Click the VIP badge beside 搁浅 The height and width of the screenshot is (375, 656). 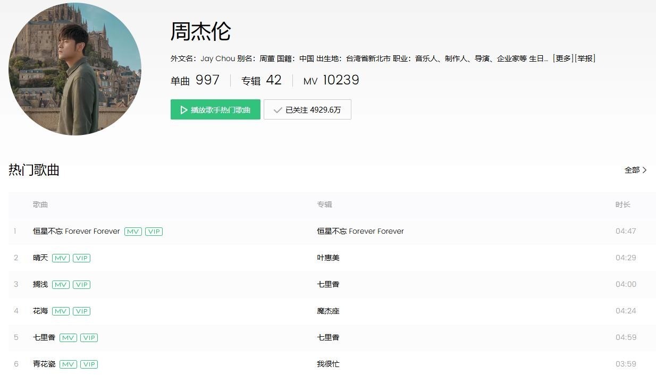click(81, 285)
